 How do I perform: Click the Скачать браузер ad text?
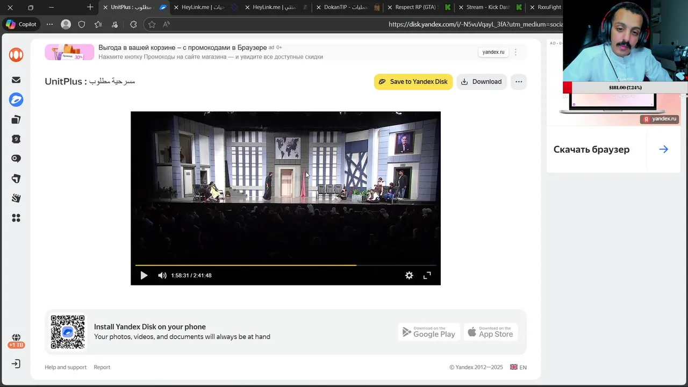pyautogui.click(x=591, y=149)
